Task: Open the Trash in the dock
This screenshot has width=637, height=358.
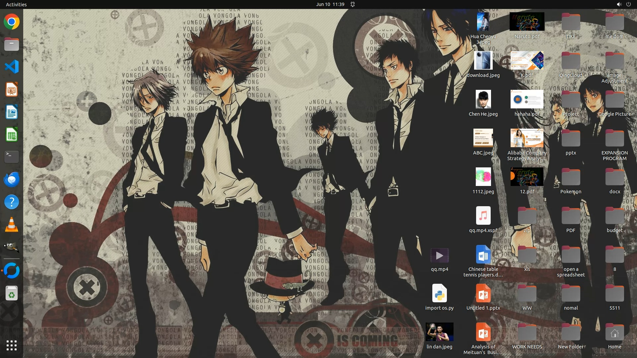Action: pyautogui.click(x=12, y=293)
